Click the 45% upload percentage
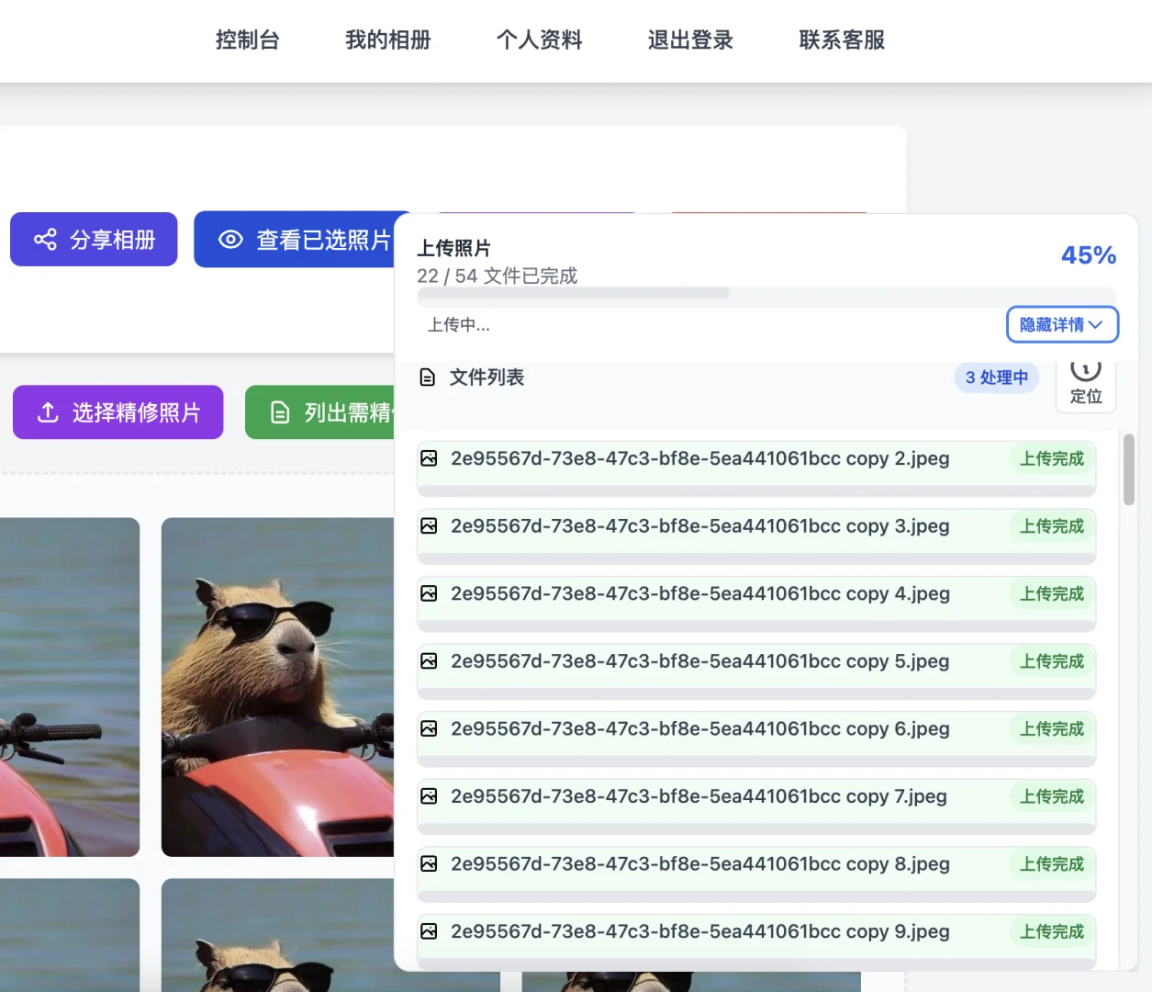Image resolution: width=1152 pixels, height=992 pixels. pos(1089,254)
